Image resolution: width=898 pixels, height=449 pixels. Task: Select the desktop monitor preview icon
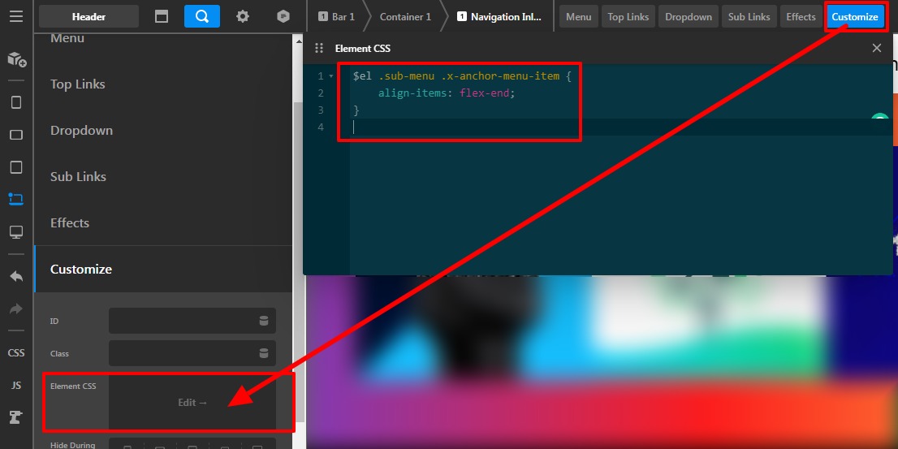[16, 232]
